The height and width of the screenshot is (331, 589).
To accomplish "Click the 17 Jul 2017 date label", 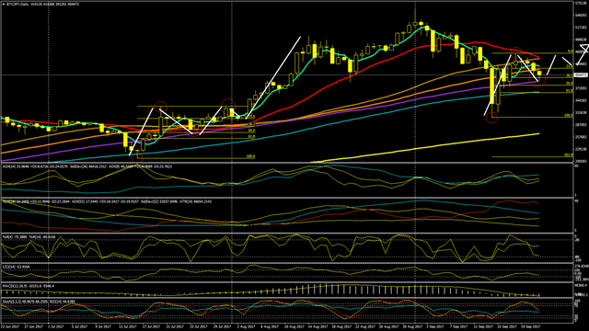I will pyautogui.click(x=151, y=327).
